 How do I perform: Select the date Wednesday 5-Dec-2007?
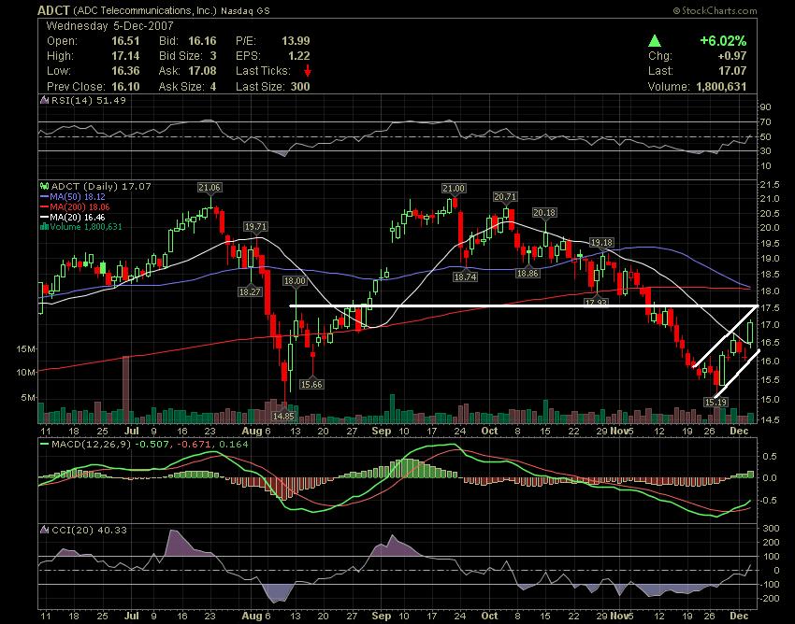point(110,26)
